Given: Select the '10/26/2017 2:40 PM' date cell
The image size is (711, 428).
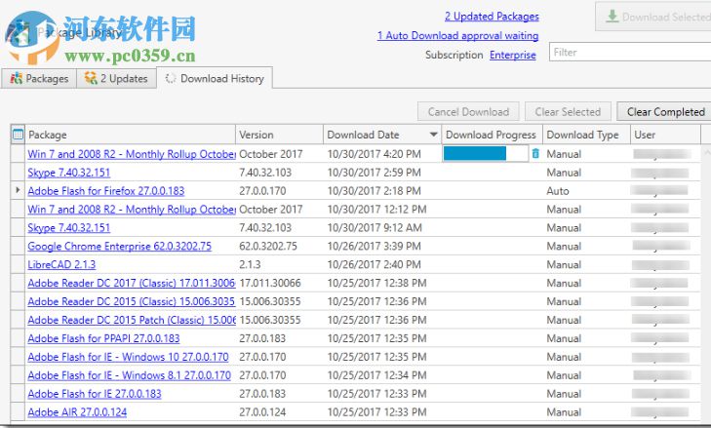Looking at the screenshot, I should [x=382, y=264].
